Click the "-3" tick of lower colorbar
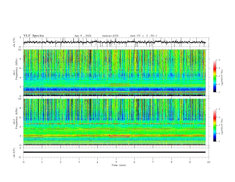Image resolution: width=235 pixels, height=182 pixels. (x=219, y=109)
